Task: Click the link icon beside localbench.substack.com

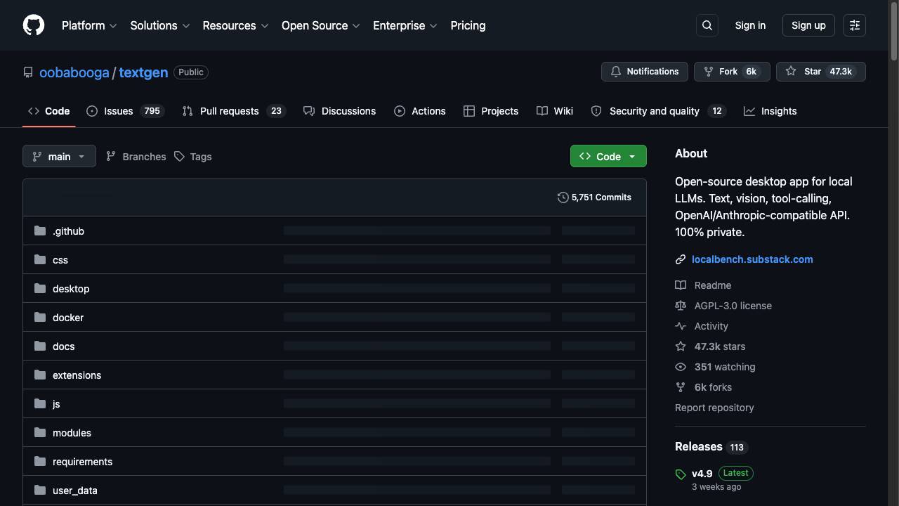Action: click(681, 259)
